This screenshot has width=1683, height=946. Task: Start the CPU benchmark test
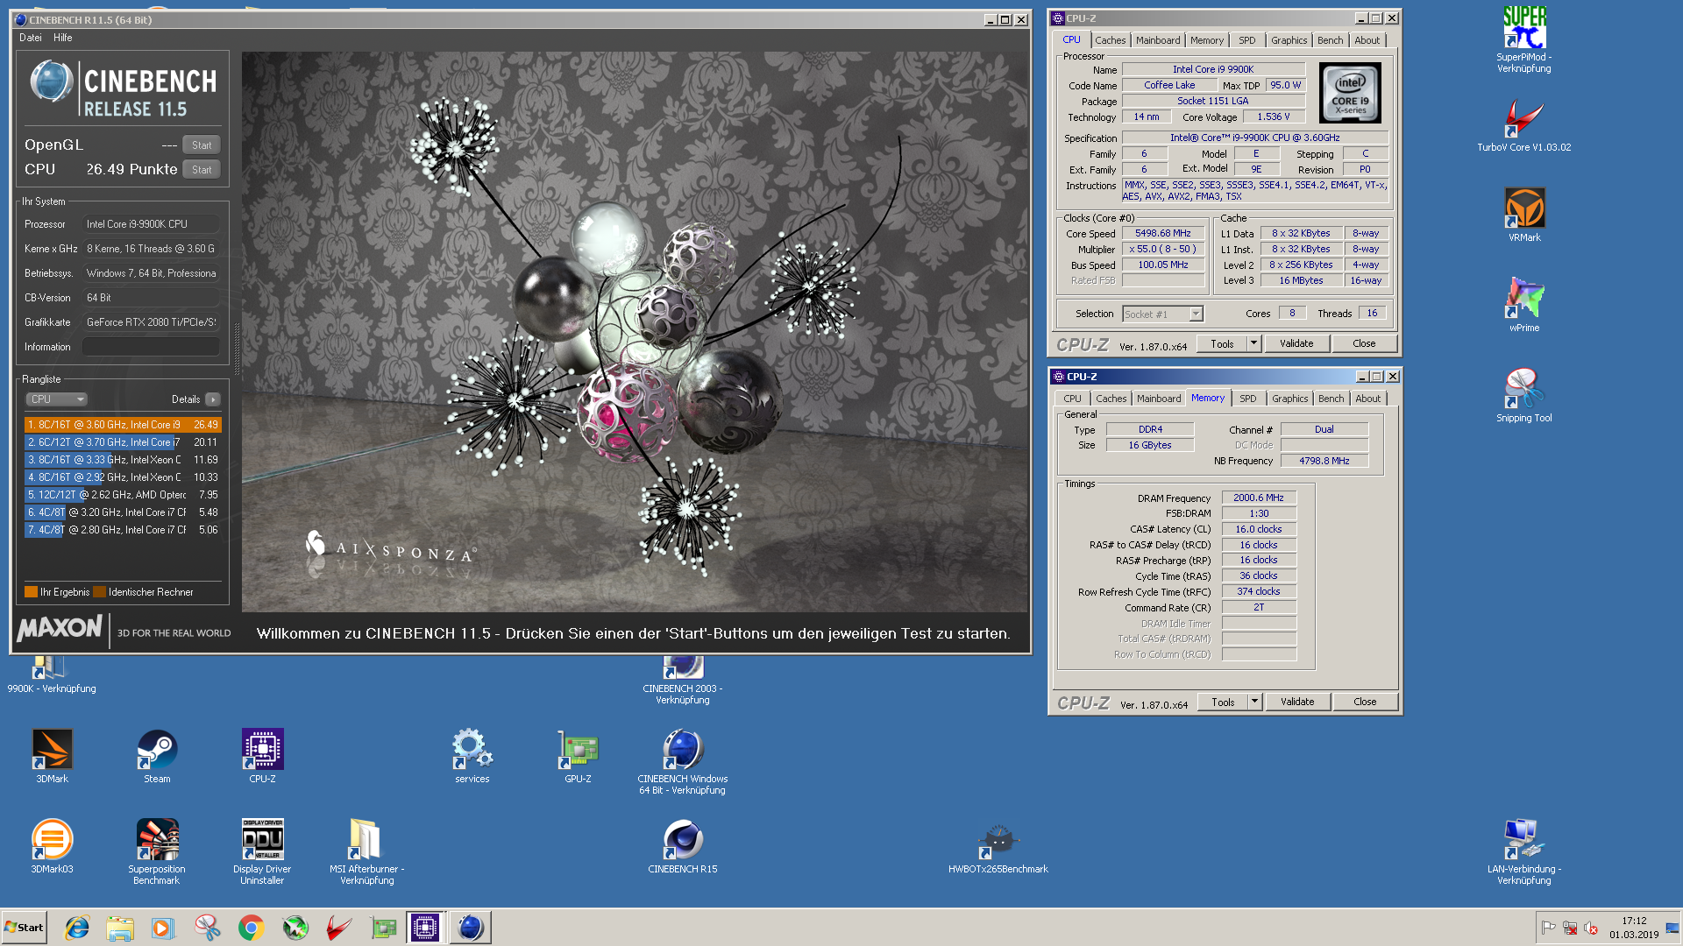[202, 170]
